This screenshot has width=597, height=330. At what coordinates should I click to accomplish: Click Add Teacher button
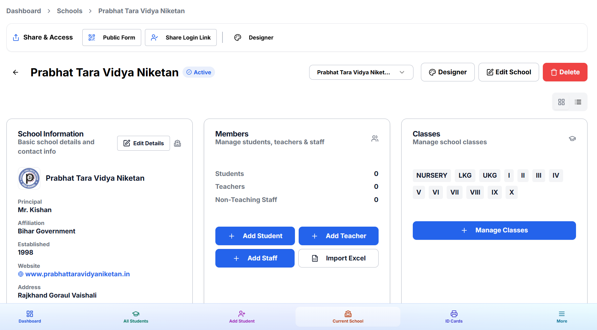click(x=339, y=236)
